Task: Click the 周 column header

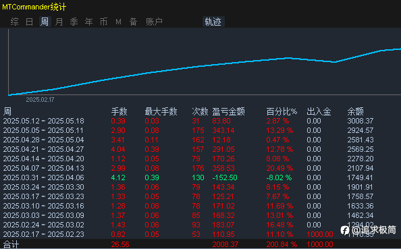Action: [7, 111]
